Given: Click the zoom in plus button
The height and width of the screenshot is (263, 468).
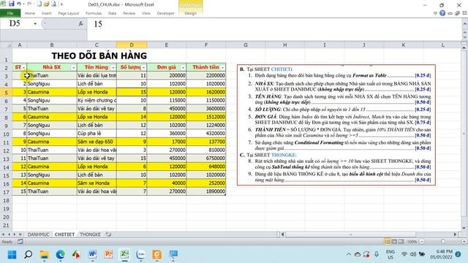Looking at the screenshot, I should [x=464, y=241].
